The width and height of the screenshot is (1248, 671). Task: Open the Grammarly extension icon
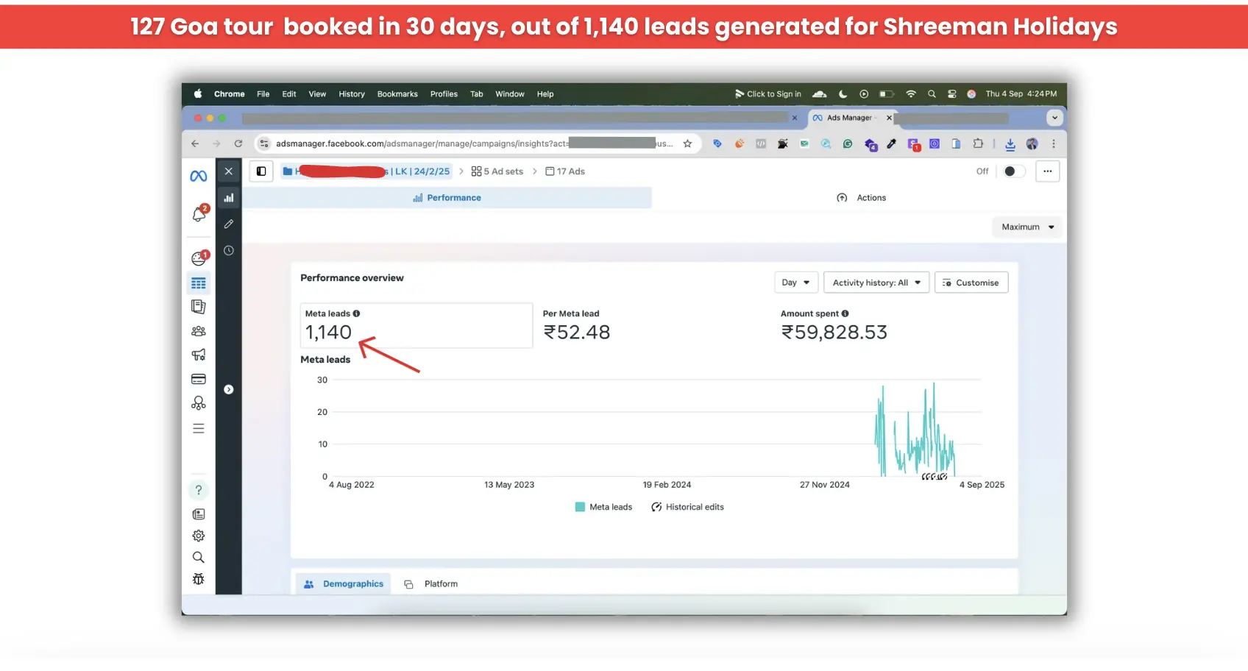coord(848,144)
